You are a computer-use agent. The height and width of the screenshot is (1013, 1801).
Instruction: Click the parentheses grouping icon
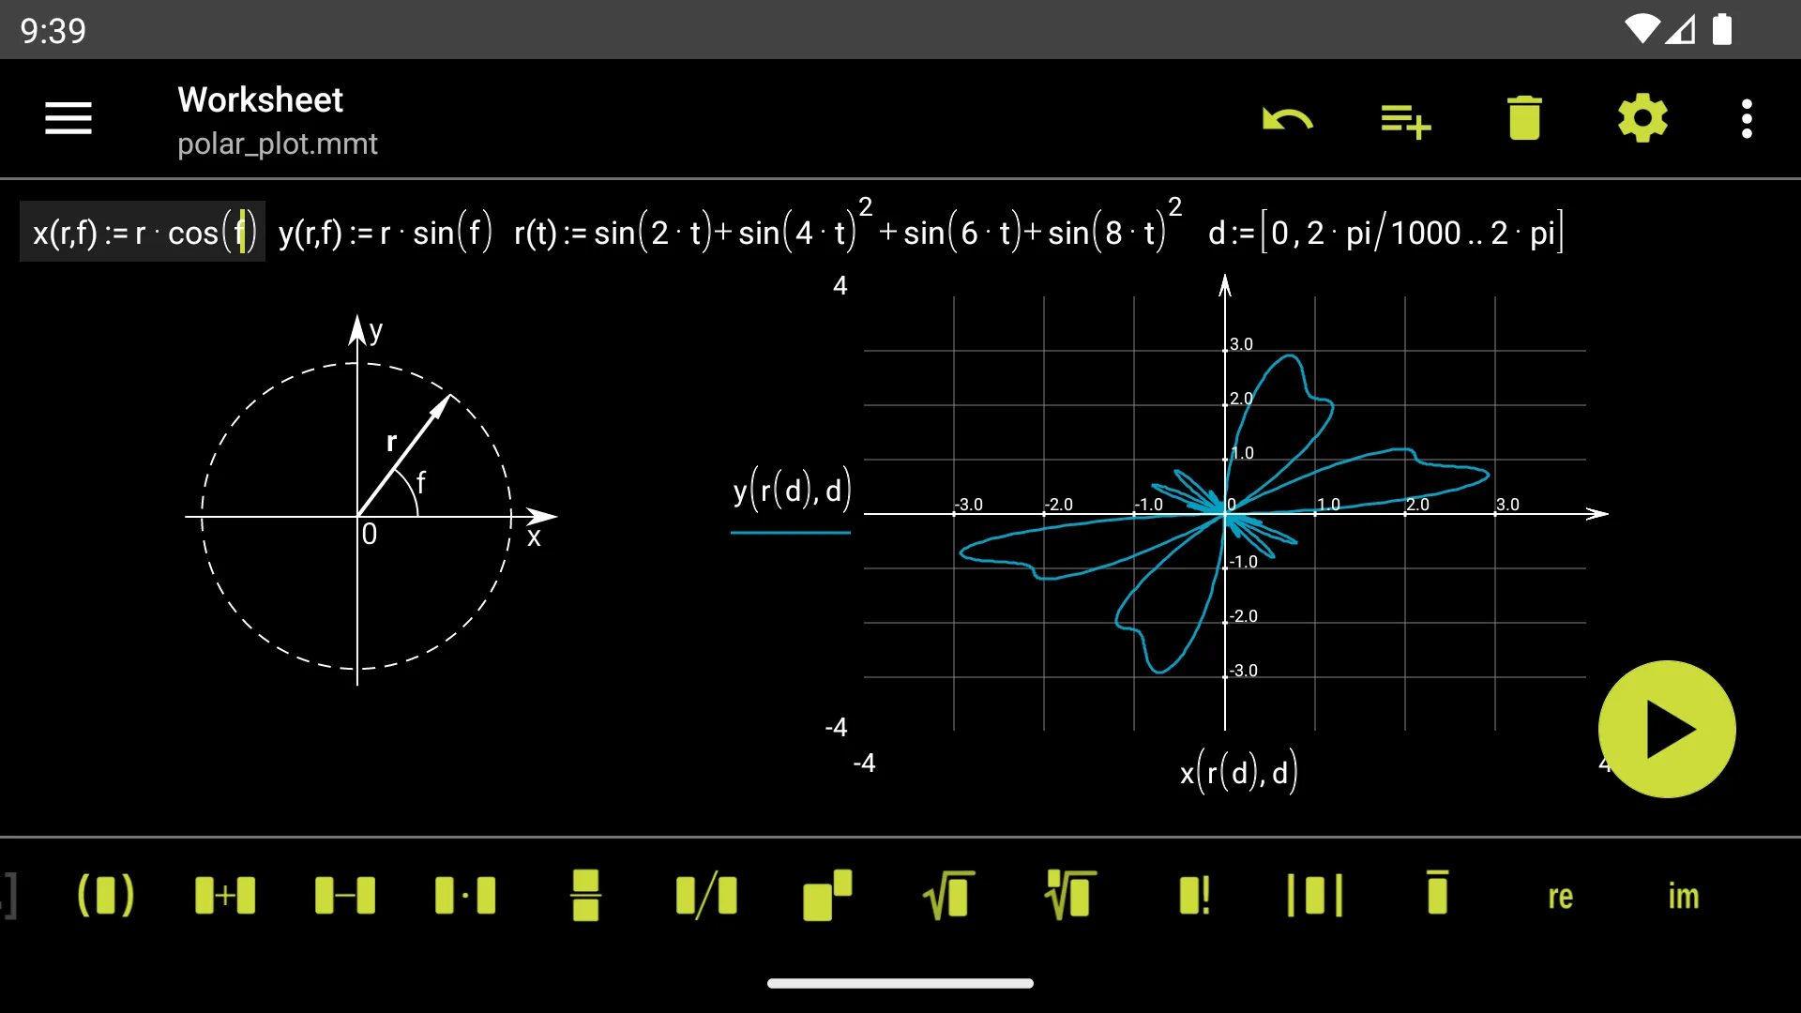click(105, 894)
